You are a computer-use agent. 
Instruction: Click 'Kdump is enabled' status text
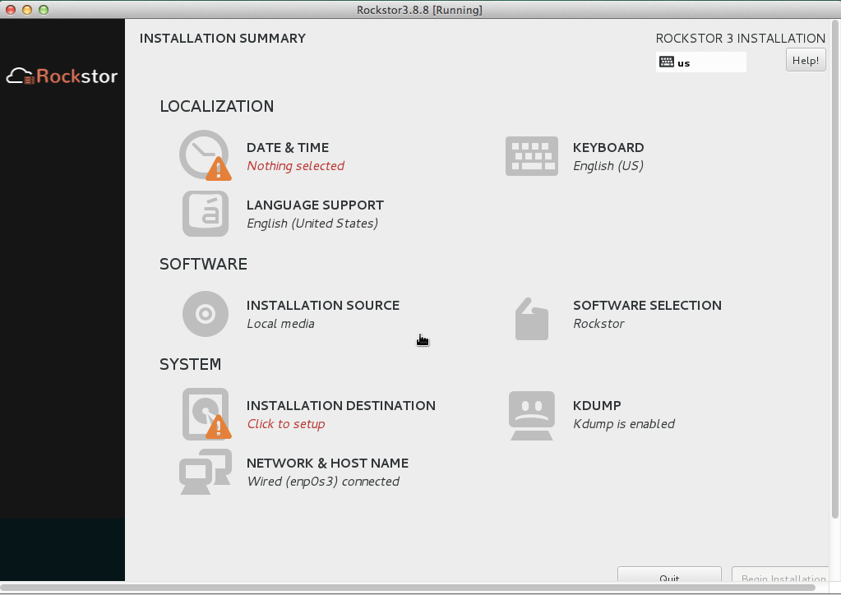(x=624, y=423)
